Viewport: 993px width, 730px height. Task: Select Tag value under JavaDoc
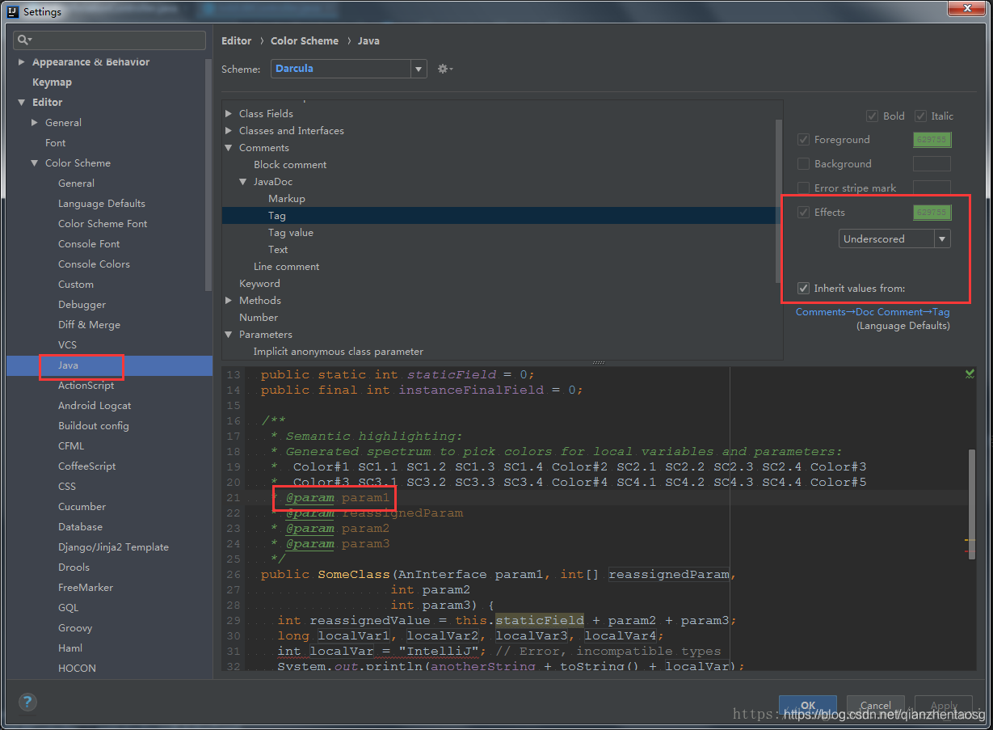tap(291, 233)
